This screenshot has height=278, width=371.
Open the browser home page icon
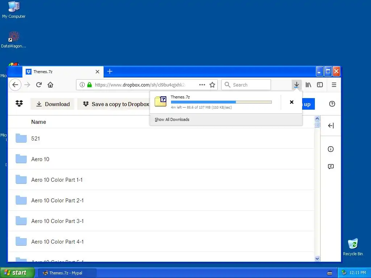tap(50, 85)
